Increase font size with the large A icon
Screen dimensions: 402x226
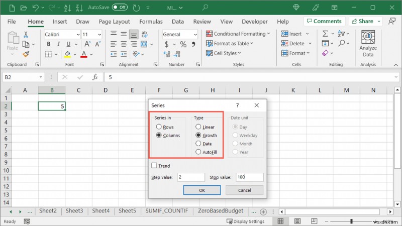point(87,44)
